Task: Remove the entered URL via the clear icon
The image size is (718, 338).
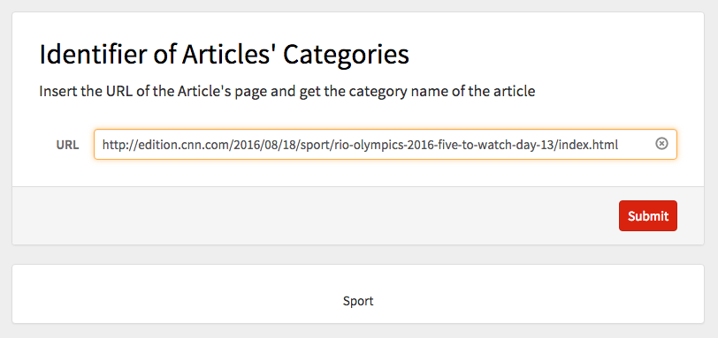Action: tap(661, 144)
